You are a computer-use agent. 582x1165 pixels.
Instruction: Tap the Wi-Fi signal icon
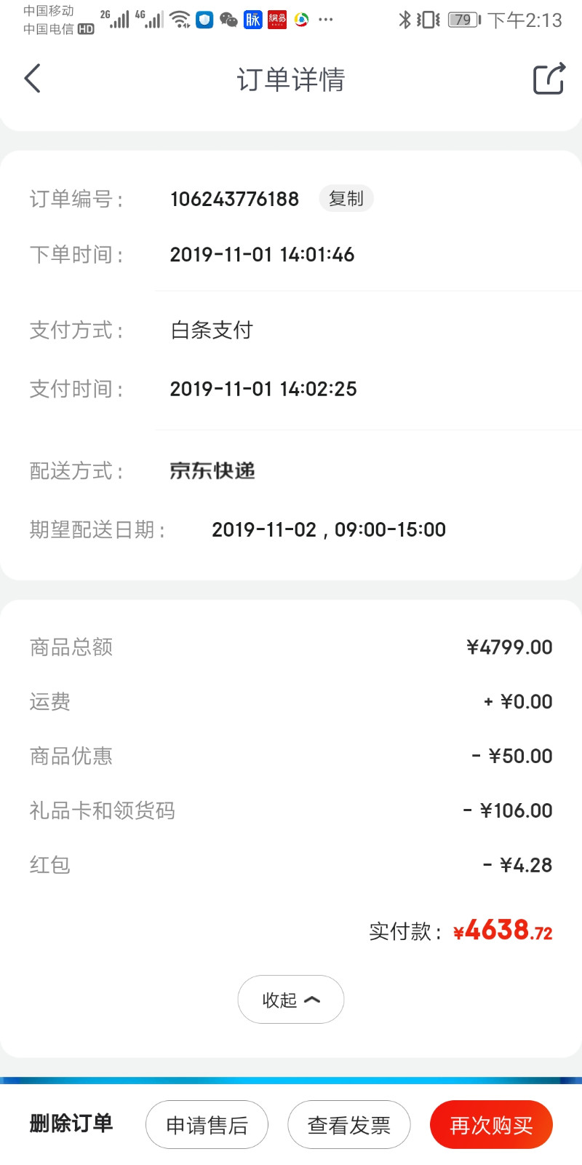point(180,20)
